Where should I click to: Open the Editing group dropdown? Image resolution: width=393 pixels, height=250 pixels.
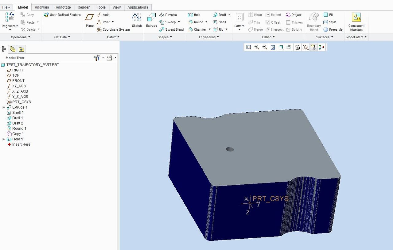[268, 37]
